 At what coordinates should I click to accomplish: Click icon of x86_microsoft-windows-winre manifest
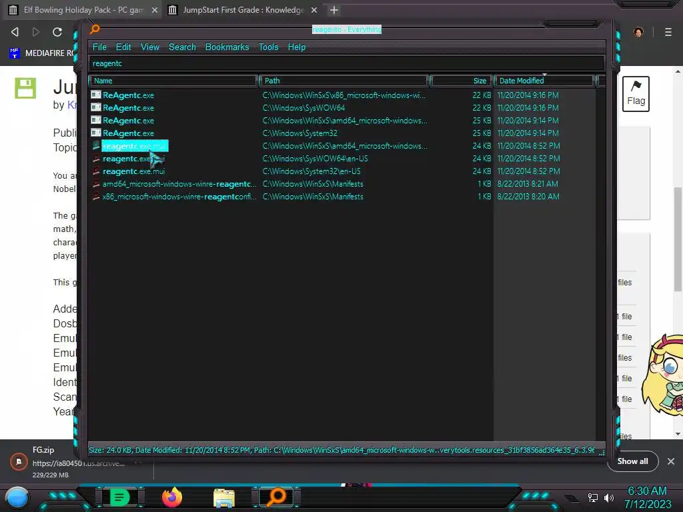tap(96, 197)
